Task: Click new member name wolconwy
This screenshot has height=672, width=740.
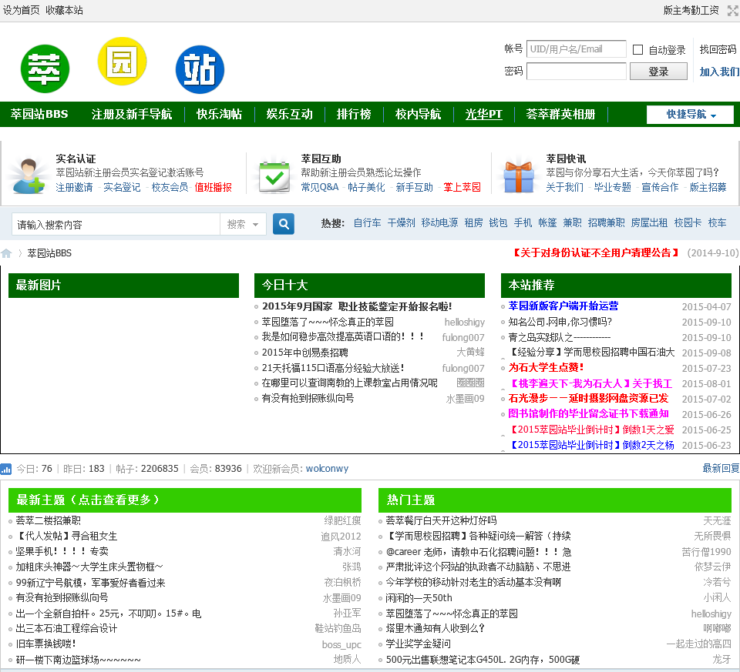Action: pyautogui.click(x=327, y=469)
